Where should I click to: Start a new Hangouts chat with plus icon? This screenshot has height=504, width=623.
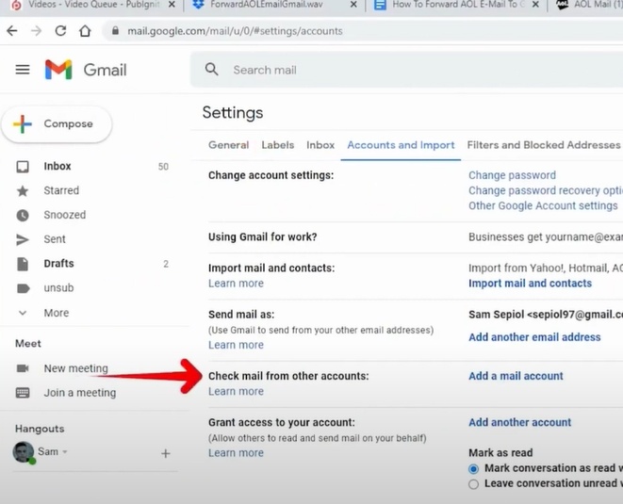(x=166, y=453)
